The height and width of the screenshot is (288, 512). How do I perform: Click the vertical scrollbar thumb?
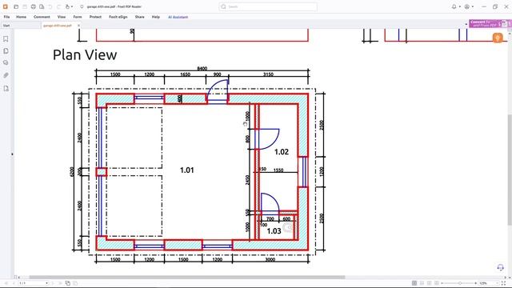[x=510, y=170]
